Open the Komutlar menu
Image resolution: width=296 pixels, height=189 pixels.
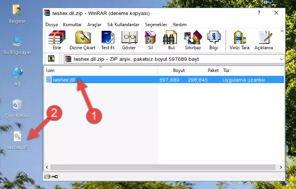[72, 25]
